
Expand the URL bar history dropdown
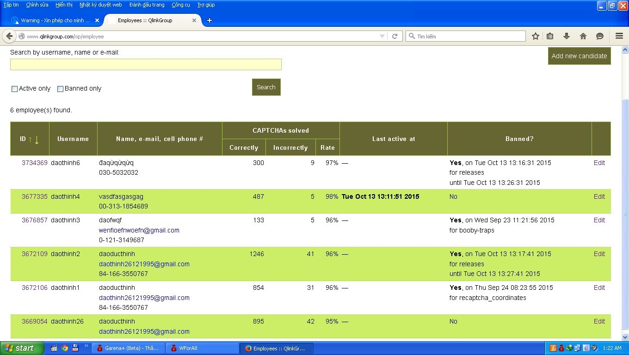click(382, 36)
